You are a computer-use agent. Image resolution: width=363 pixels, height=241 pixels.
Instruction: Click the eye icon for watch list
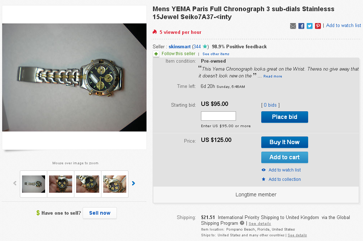tap(264, 170)
